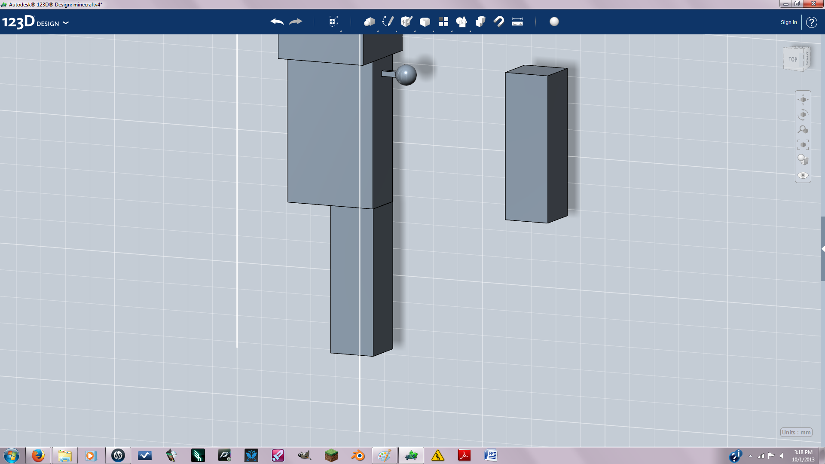Select the Zoom navigation tool

[803, 130]
